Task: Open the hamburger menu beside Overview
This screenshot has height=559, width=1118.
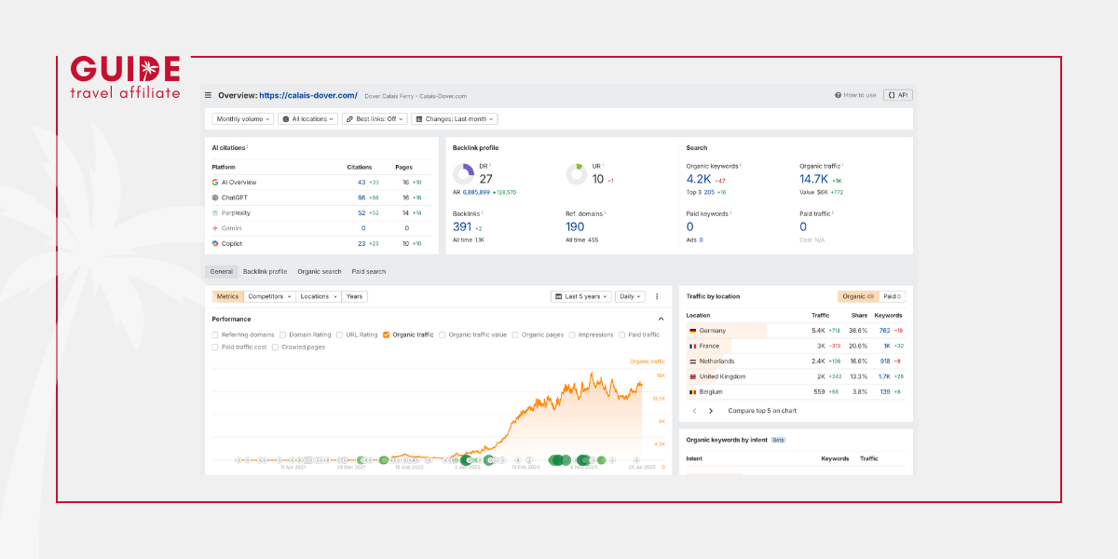Action: click(209, 95)
